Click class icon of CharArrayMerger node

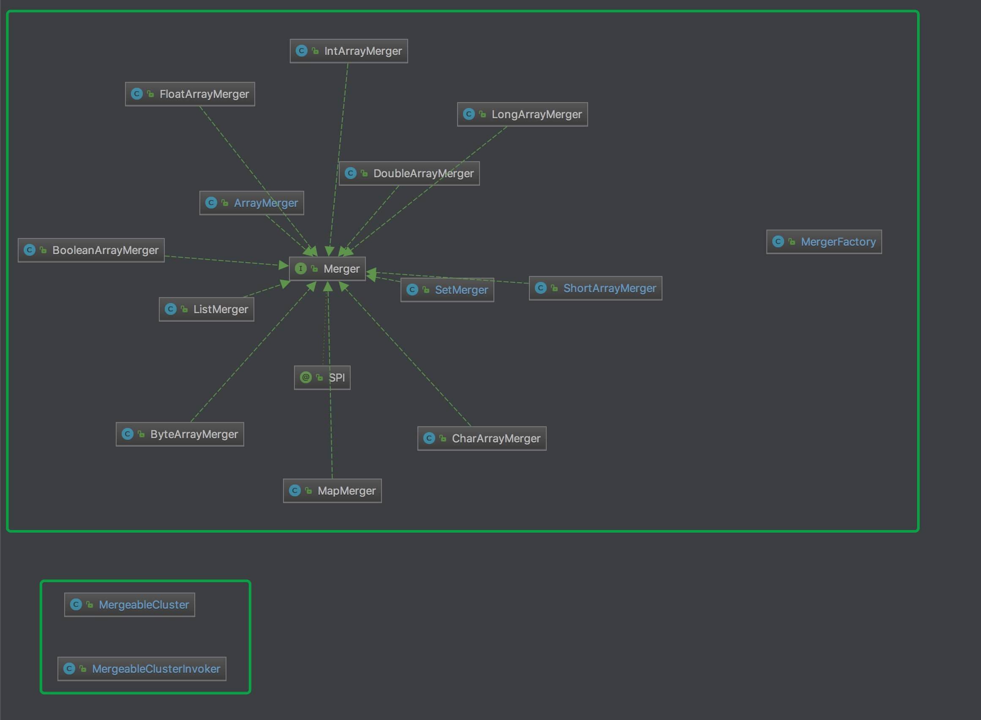[x=429, y=438]
